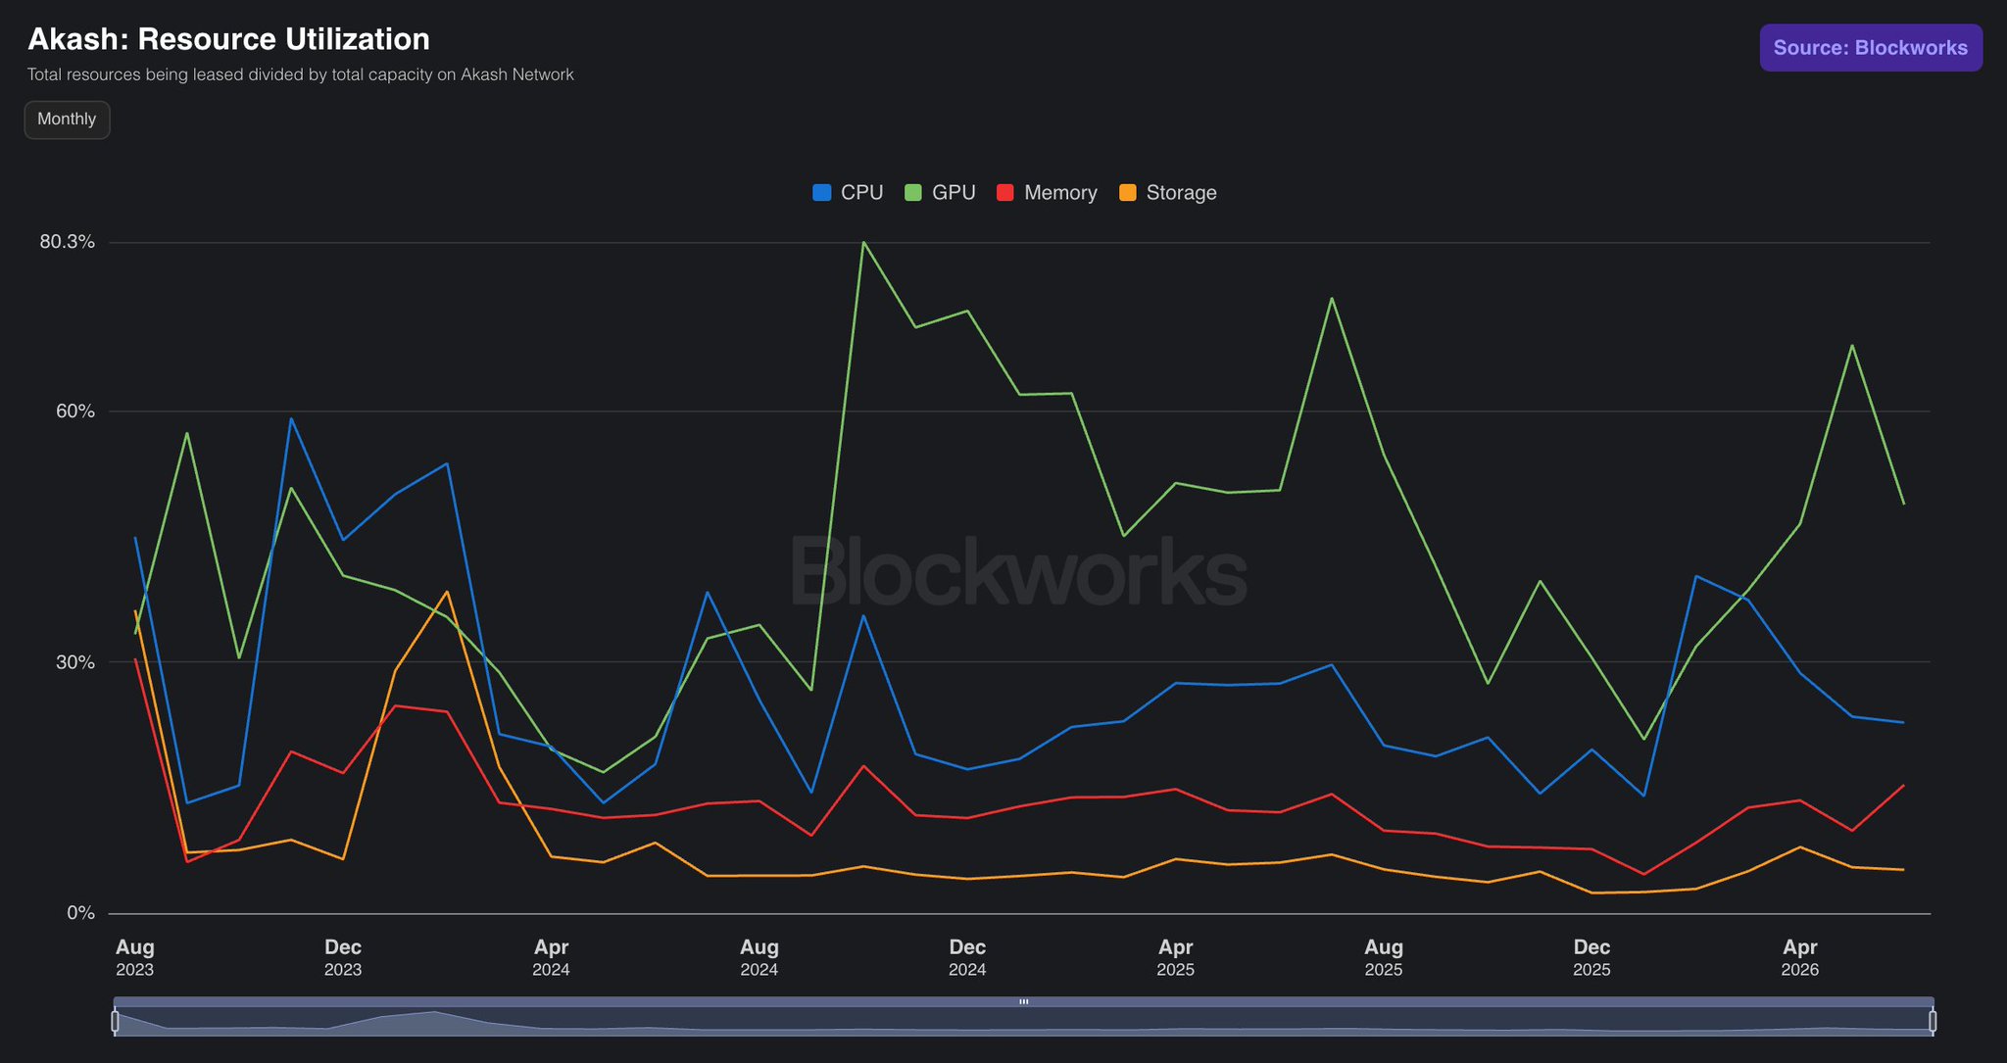Click the "60%" y-axis label
The image size is (2007, 1063).
pyautogui.click(x=75, y=411)
